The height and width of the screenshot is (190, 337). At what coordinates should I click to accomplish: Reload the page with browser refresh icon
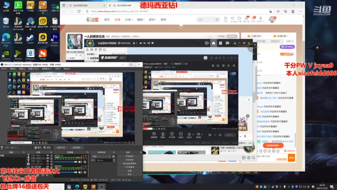(79, 11)
